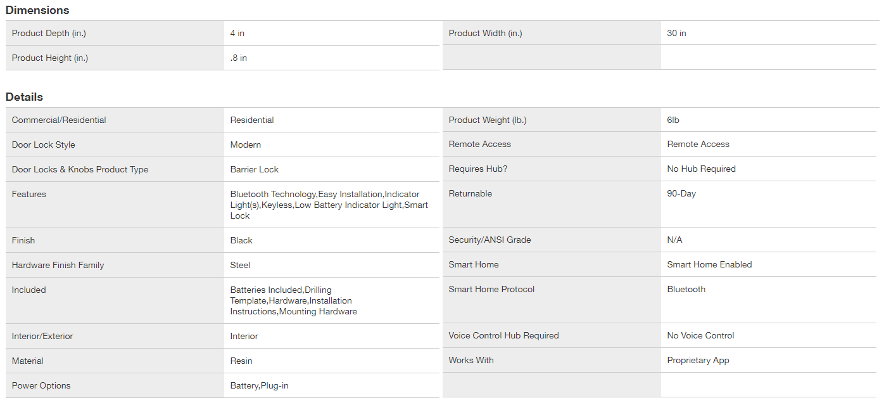Click the Smart Home Protocol value Bluetooth
Viewport: 884px width, 405px height.
click(686, 289)
